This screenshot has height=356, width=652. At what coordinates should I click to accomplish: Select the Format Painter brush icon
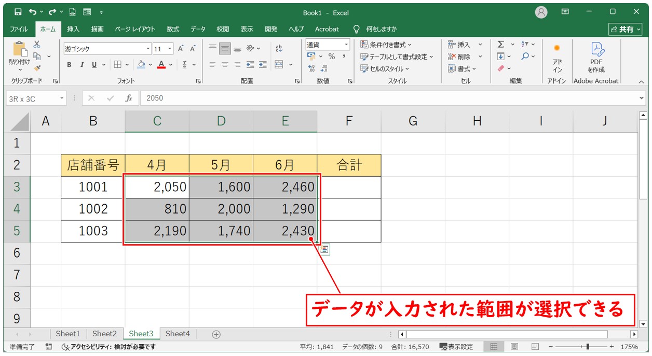pyautogui.click(x=37, y=67)
